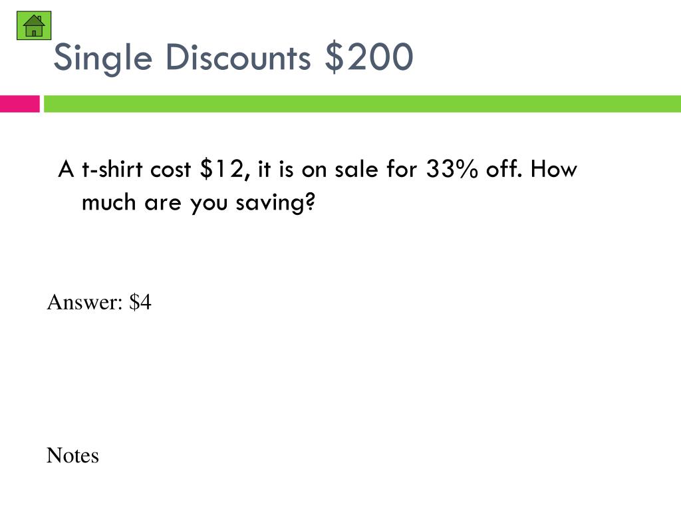Viewport: 681px width, 511px height.
Task: Select the Answer: $4 text line
Action: [x=99, y=302]
